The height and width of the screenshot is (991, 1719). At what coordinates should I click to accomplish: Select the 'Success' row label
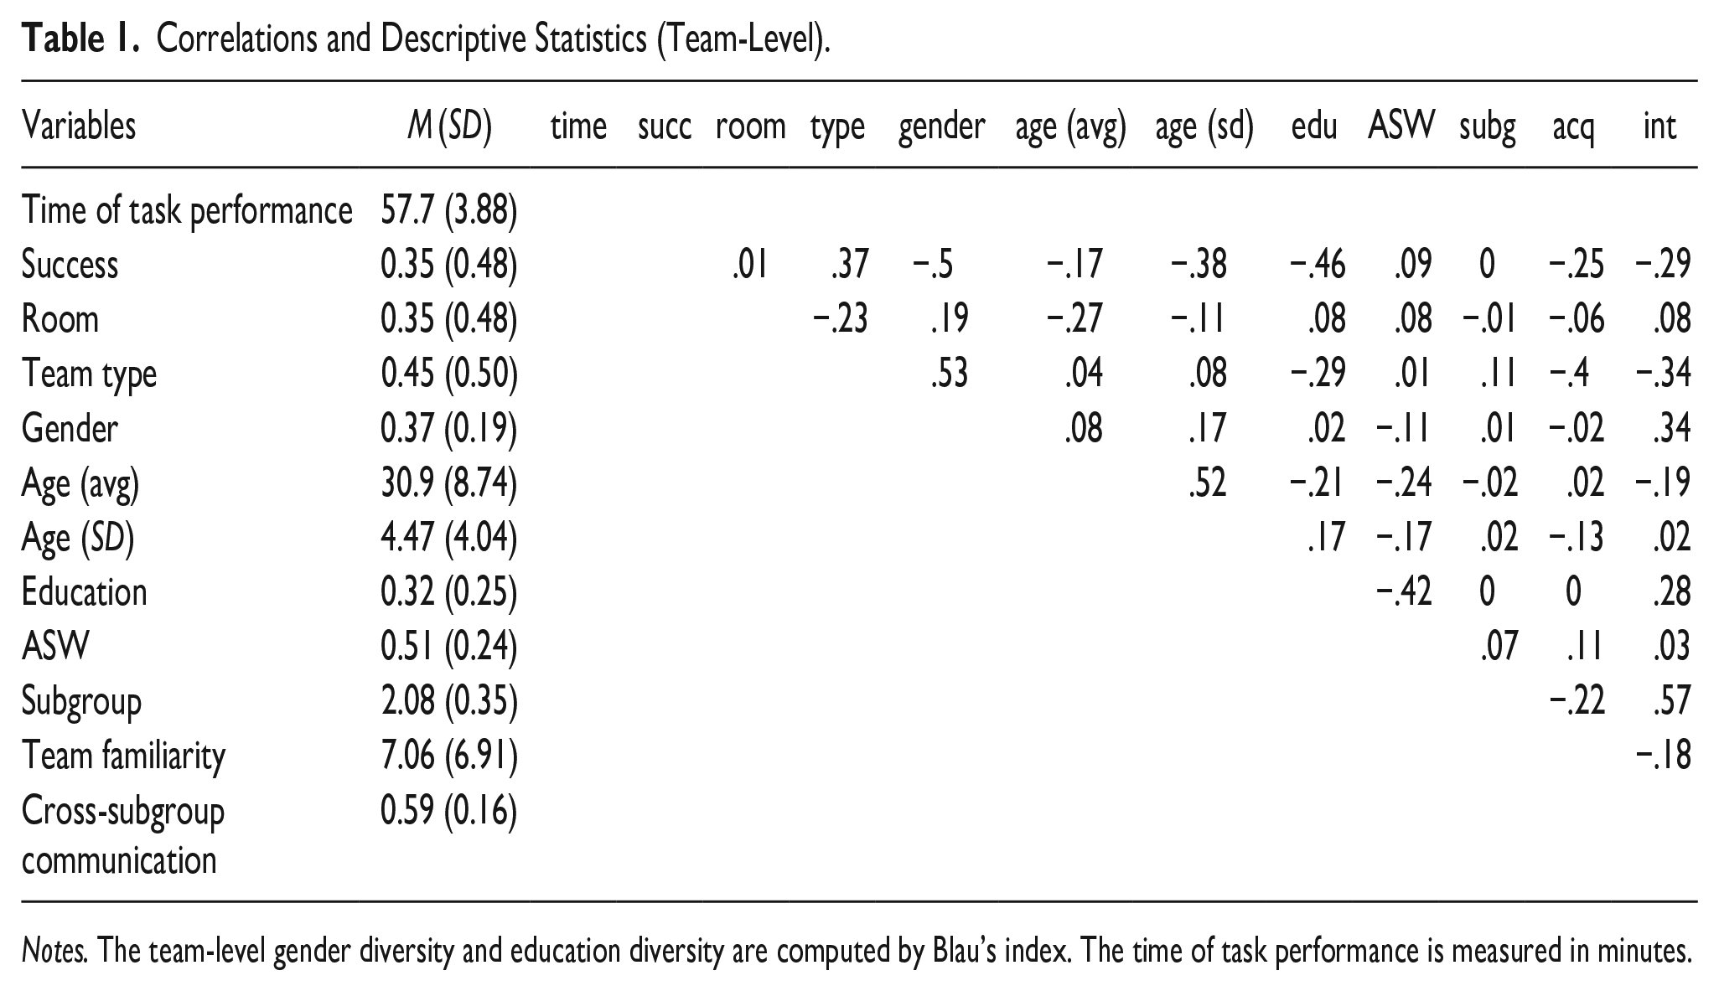coord(70,265)
